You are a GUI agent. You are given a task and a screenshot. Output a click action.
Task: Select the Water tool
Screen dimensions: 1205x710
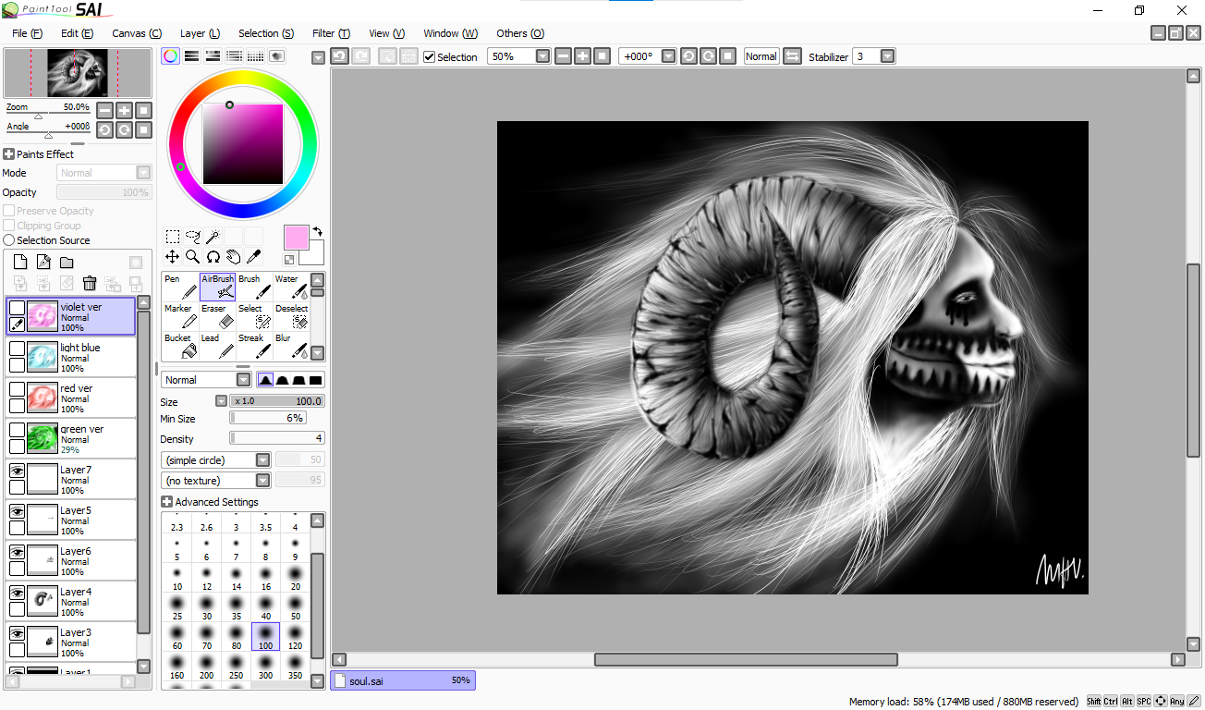[291, 287]
